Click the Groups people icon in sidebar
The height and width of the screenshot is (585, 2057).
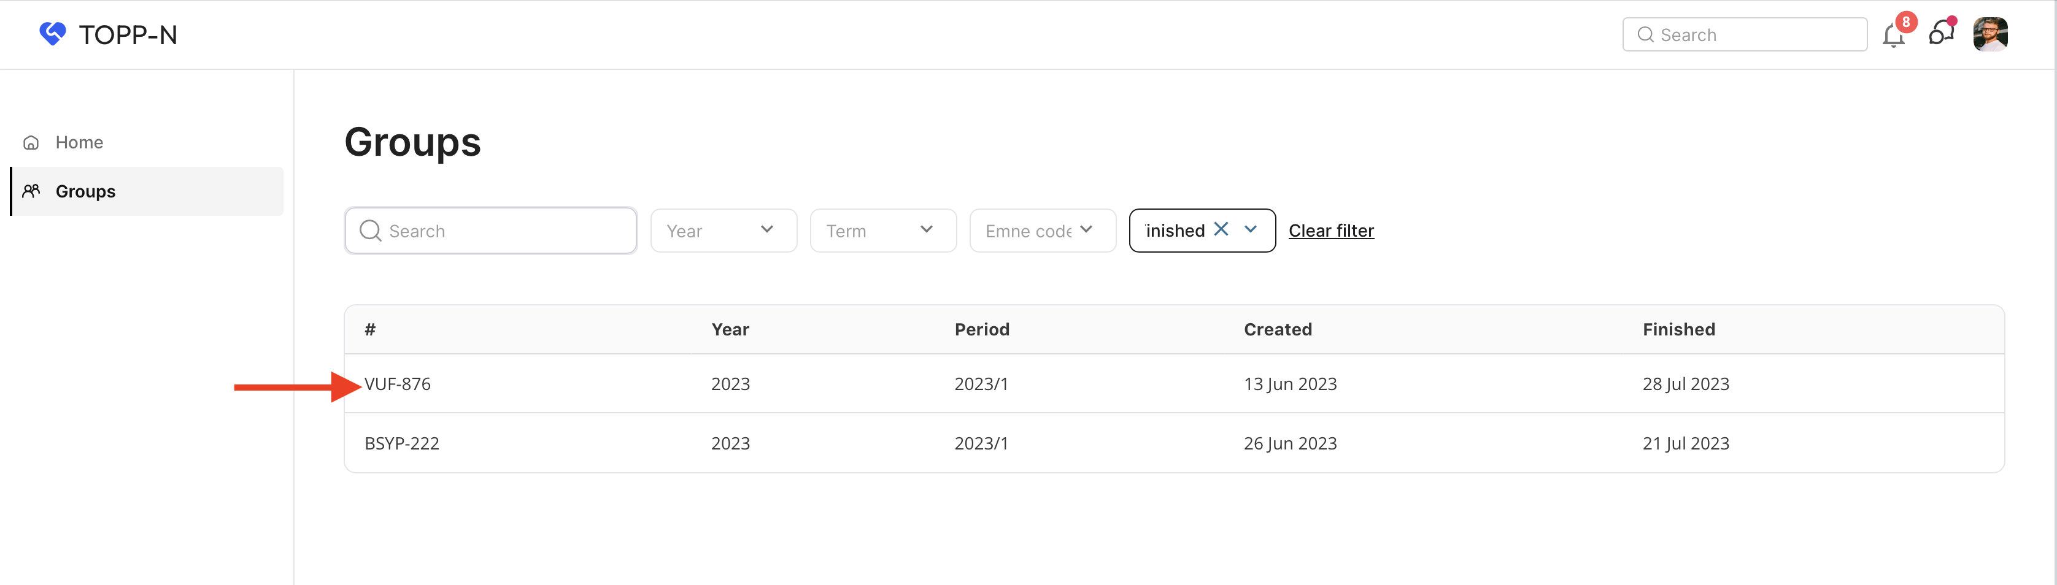31,191
